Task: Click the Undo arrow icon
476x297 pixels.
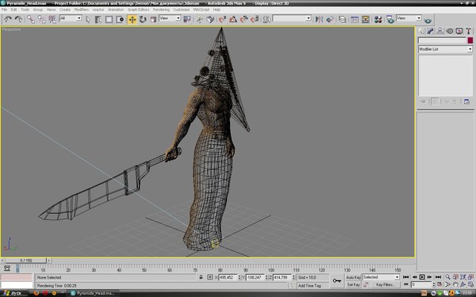Action: coord(8,19)
